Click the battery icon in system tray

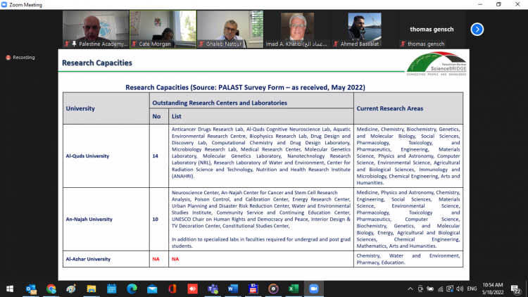[430, 289]
